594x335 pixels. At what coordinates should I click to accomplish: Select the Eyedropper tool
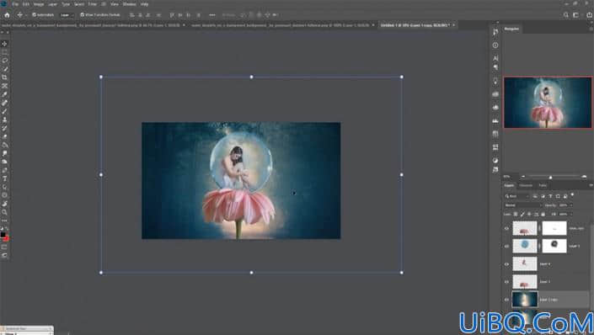(x=4, y=94)
